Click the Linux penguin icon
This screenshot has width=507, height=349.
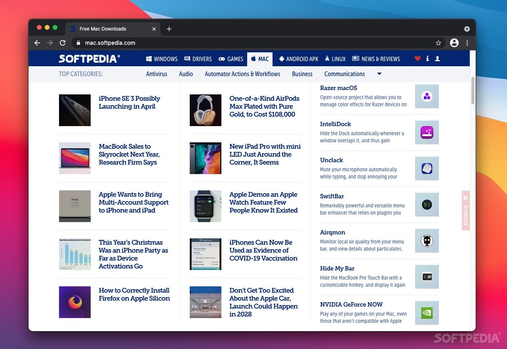tap(327, 59)
